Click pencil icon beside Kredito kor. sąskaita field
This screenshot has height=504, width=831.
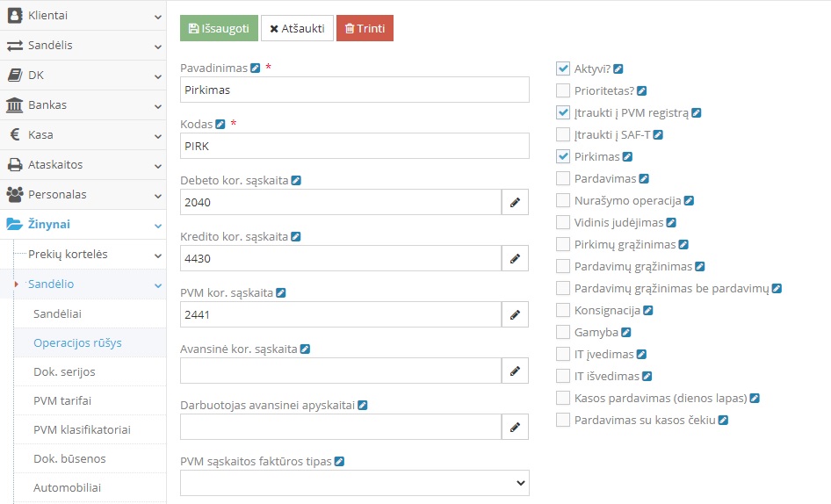coord(516,259)
